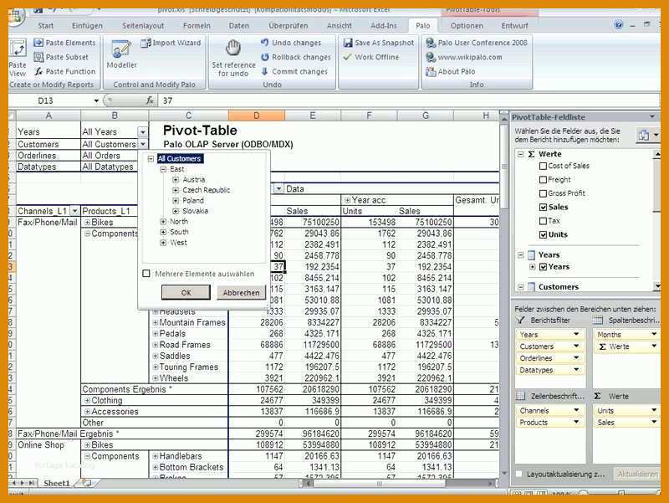Open the Data column field dropdown
Viewport: 669px width, 503px height.
click(278, 189)
